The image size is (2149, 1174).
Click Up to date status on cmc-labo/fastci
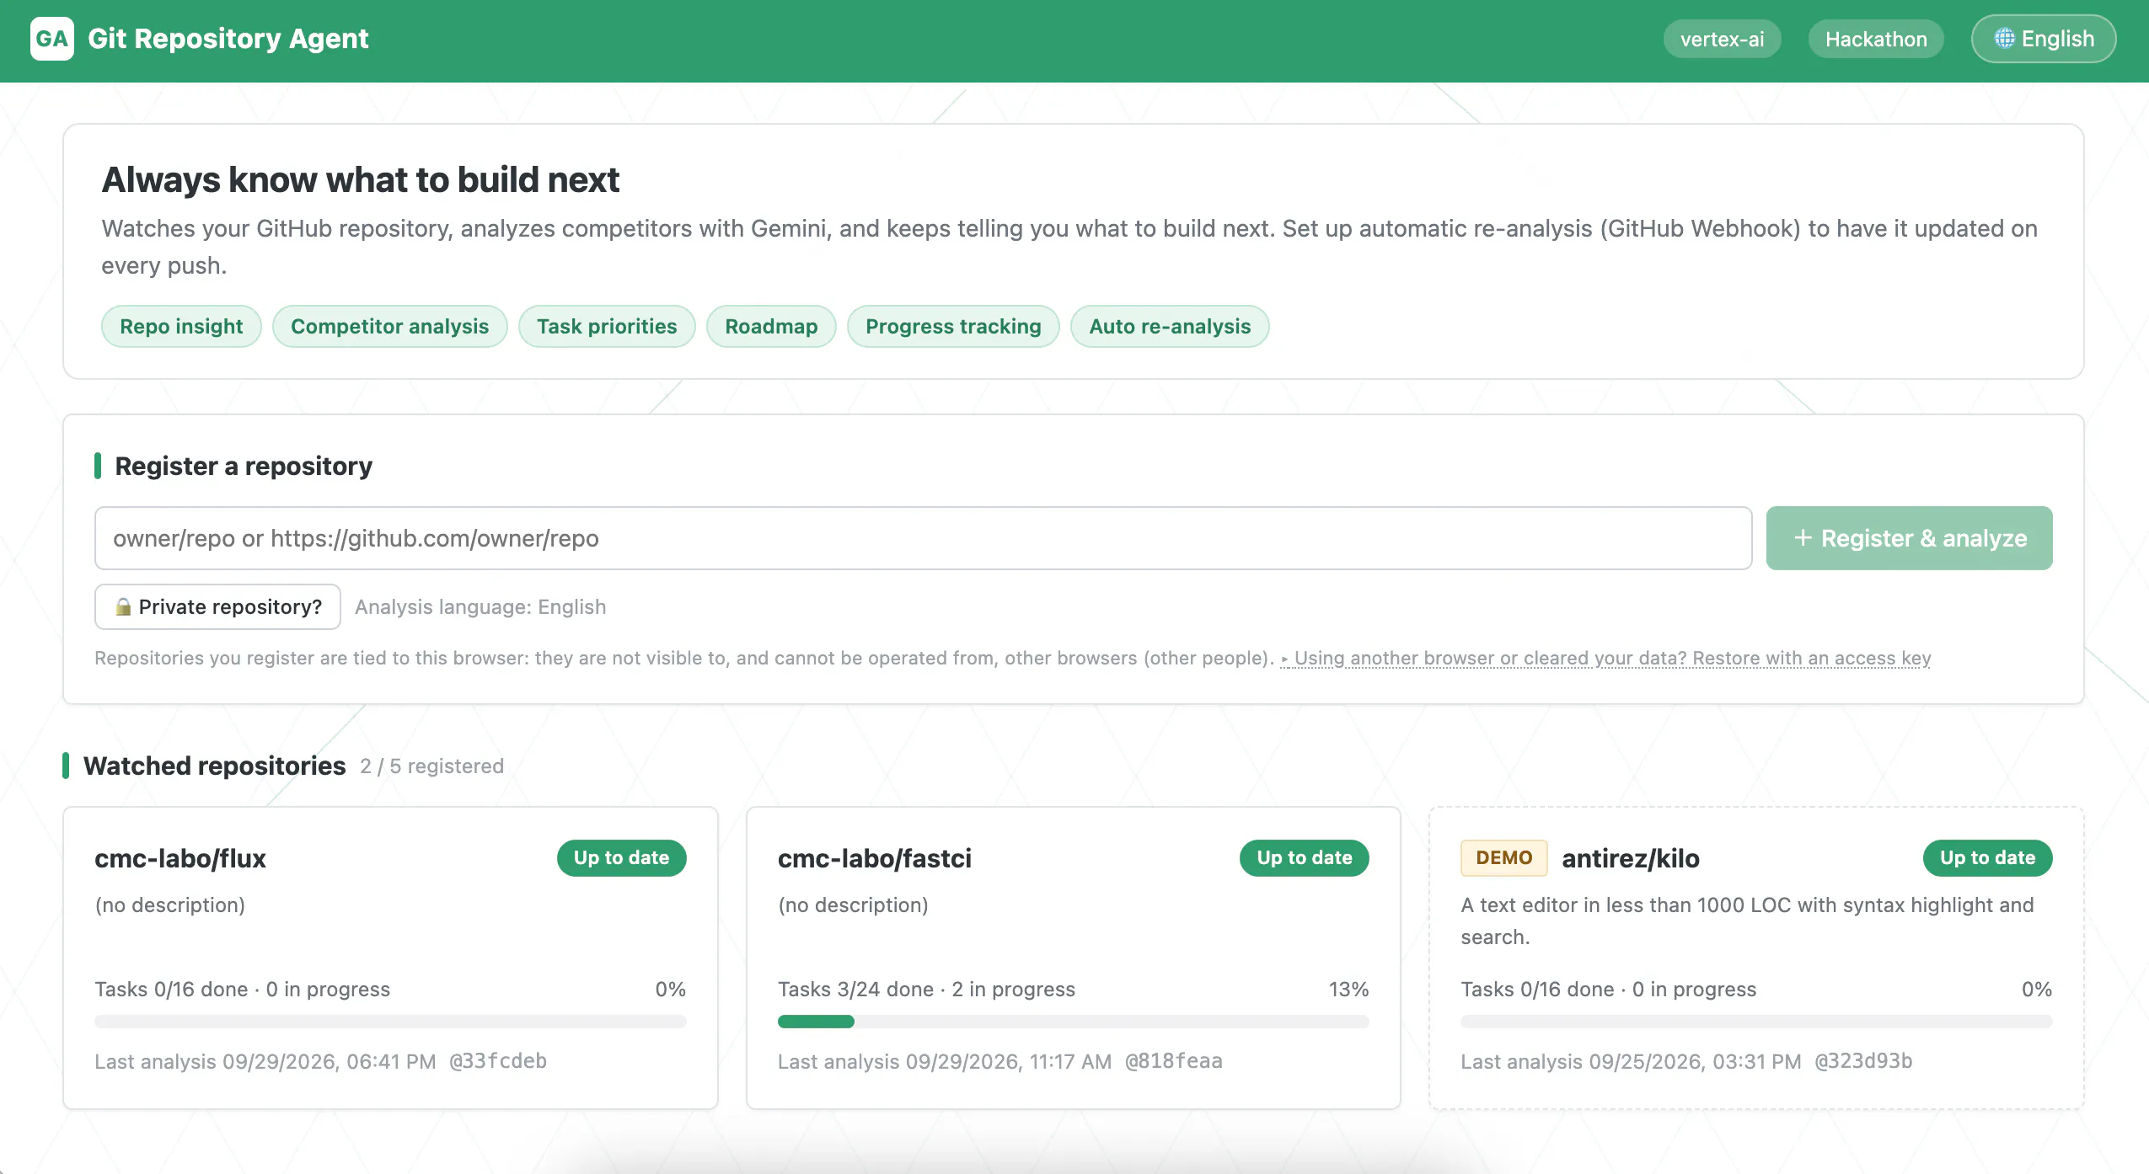coord(1305,857)
